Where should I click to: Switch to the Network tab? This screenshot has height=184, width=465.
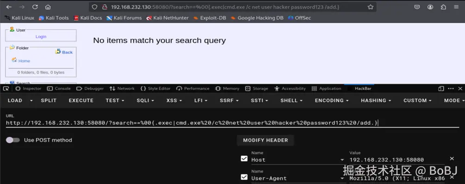(122, 88)
